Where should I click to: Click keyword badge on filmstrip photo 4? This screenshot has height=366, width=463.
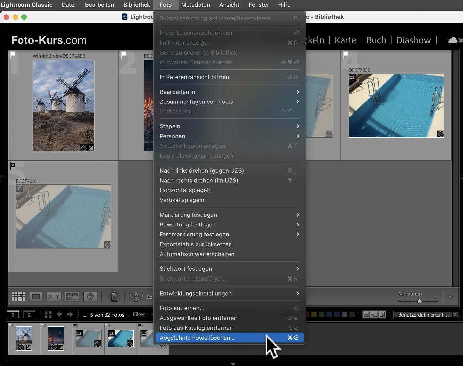click(x=130, y=344)
